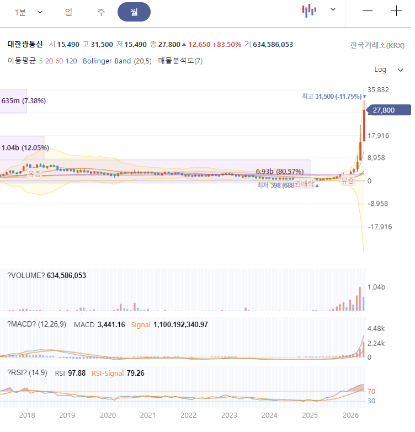Click the 2026 label on the time axis

(x=350, y=415)
